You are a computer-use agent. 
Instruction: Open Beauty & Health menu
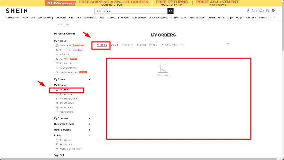(x=178, y=18)
